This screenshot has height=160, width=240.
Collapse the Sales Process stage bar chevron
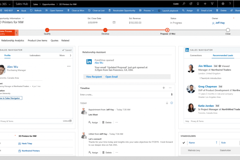tap(17, 33)
